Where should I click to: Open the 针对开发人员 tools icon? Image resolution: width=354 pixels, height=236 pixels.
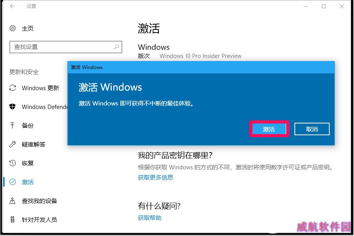13,219
